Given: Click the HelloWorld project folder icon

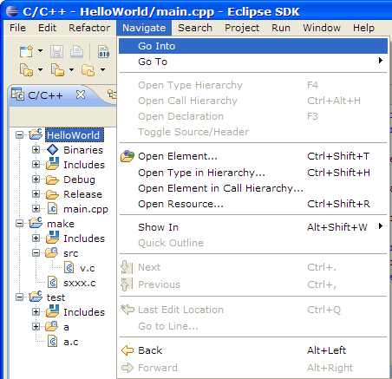Looking at the screenshot, I should click(36, 134).
